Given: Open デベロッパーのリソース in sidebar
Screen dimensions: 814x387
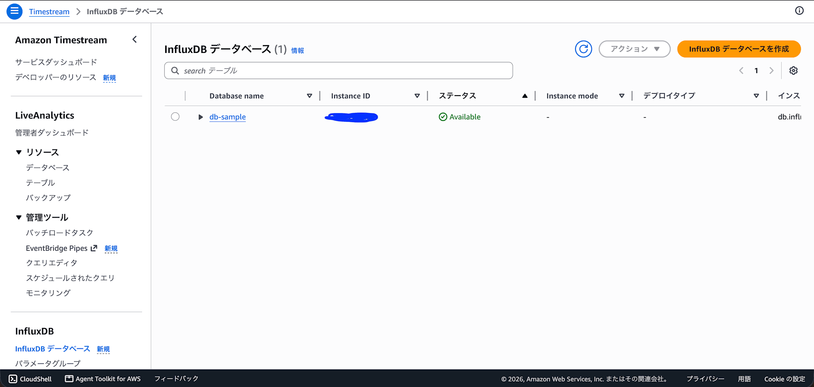Looking at the screenshot, I should click(56, 77).
